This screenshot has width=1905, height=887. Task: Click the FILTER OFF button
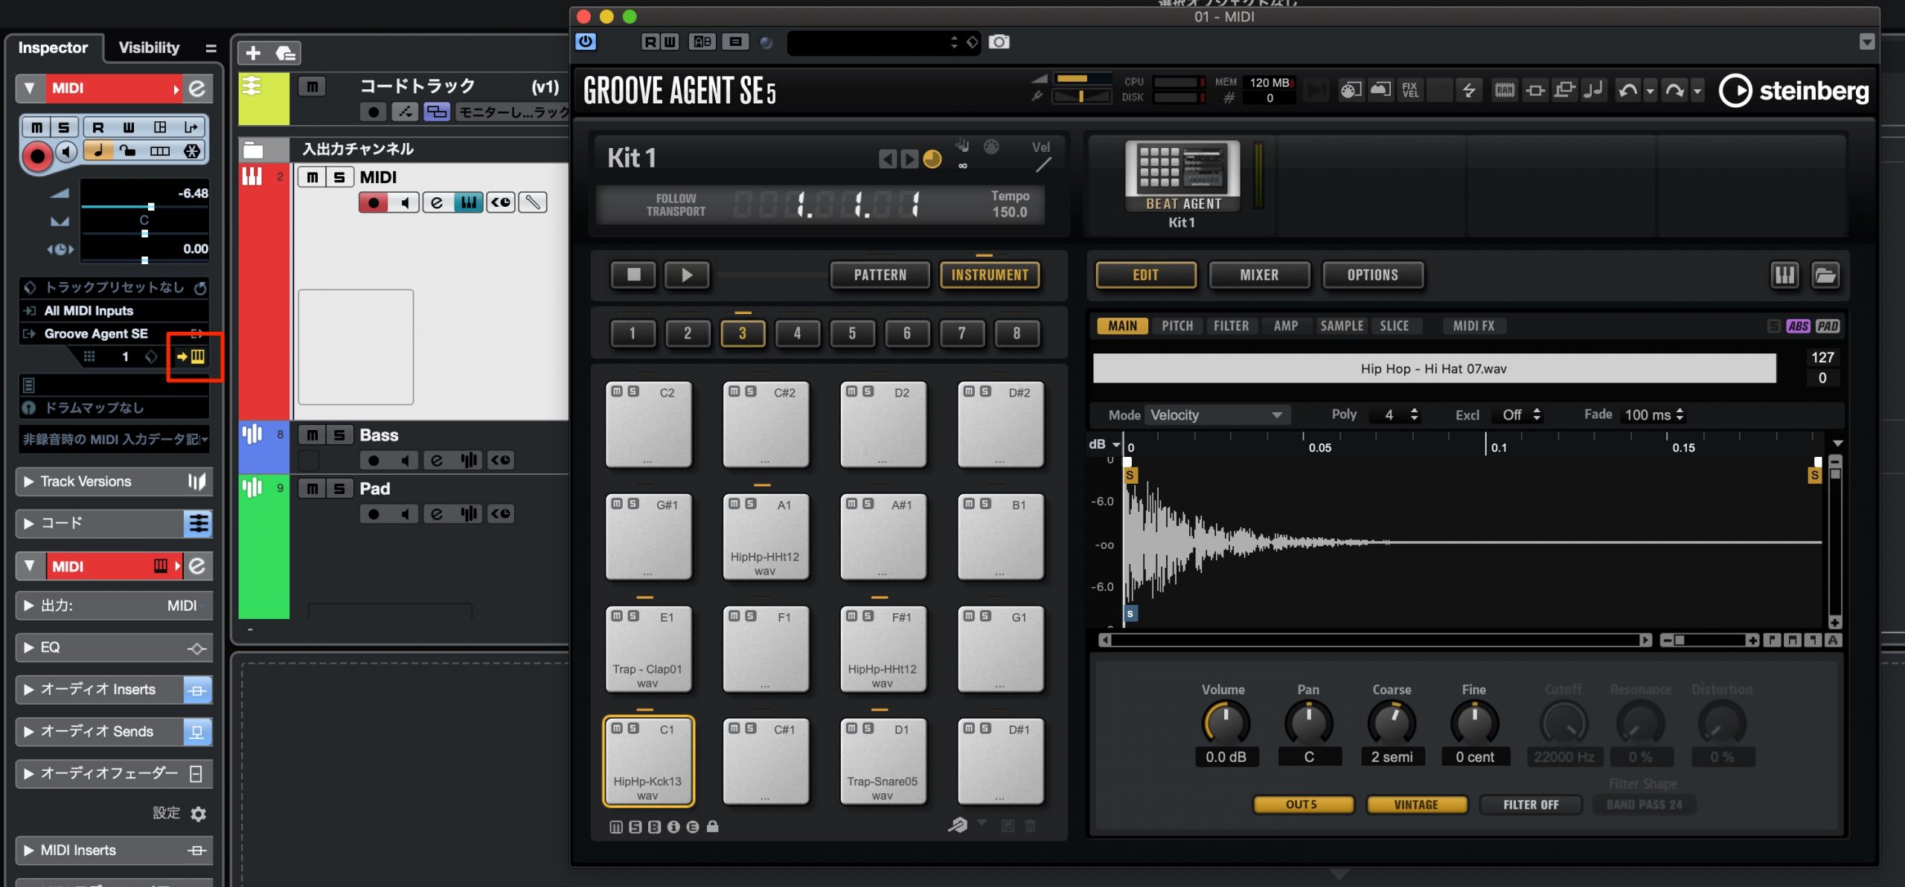point(1531,804)
